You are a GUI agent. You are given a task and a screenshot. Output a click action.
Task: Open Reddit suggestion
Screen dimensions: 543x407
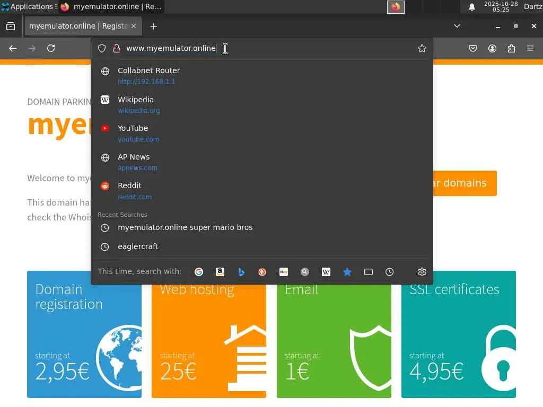coord(262,191)
